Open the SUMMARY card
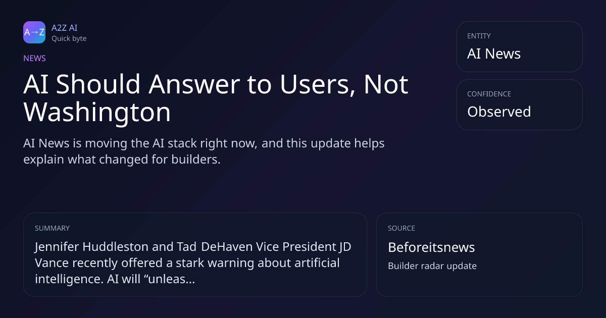Screen dimensions: 606x318 tap(195, 254)
